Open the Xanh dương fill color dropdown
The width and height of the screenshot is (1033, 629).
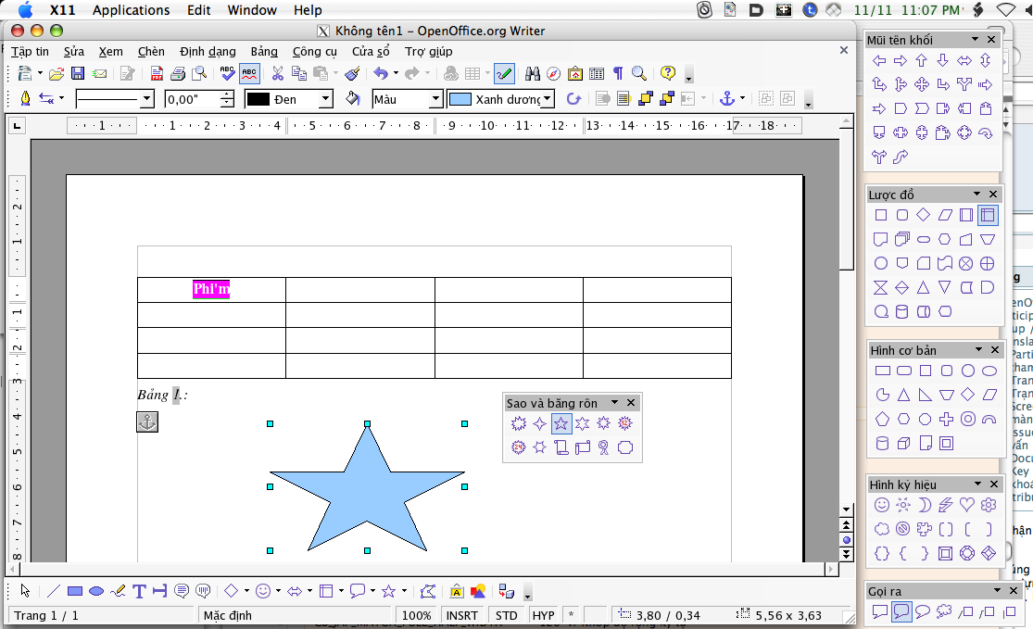pos(548,99)
